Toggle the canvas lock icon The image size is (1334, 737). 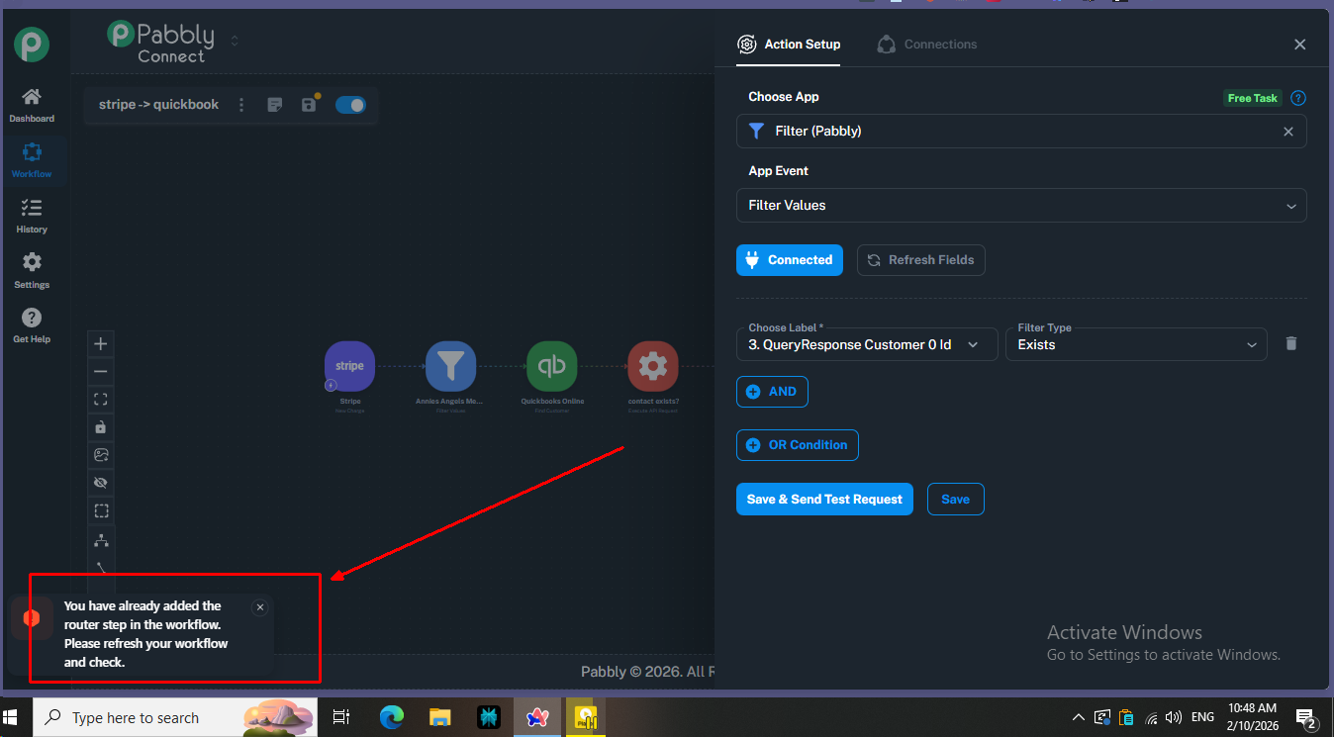[101, 427]
